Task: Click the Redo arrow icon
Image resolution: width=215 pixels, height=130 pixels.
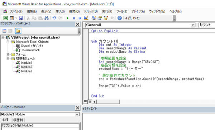Action: 60,18
